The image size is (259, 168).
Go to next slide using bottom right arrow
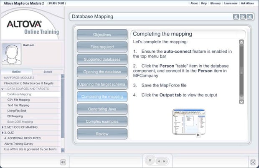164,161
